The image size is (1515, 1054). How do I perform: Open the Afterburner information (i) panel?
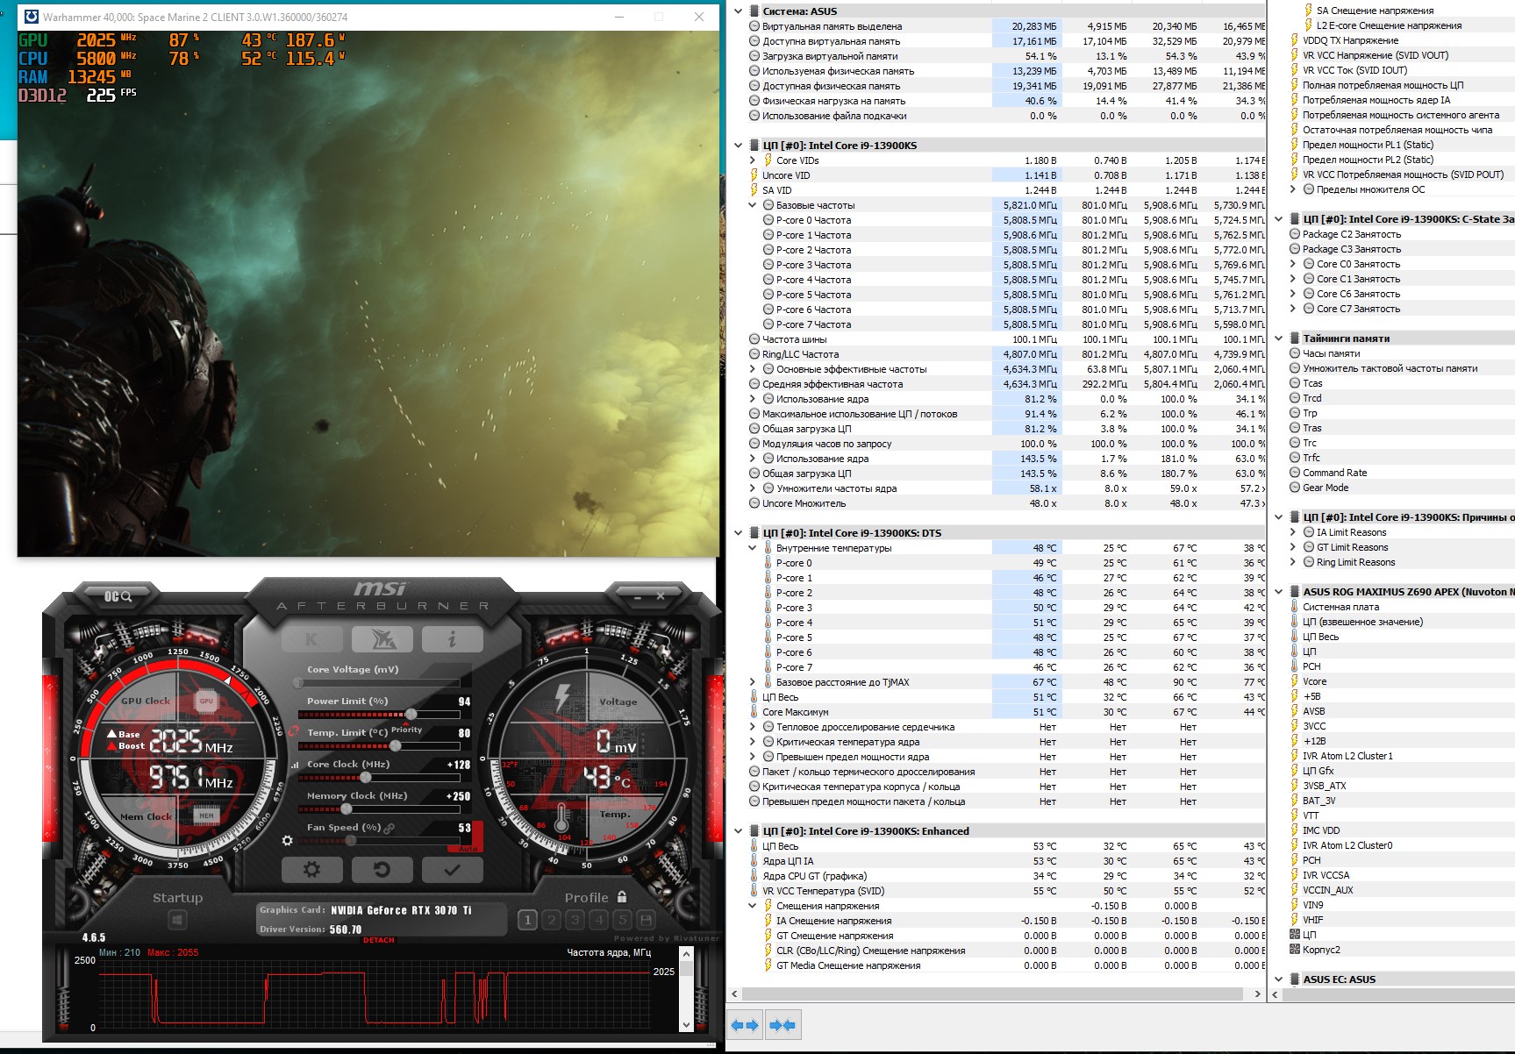[x=453, y=639]
